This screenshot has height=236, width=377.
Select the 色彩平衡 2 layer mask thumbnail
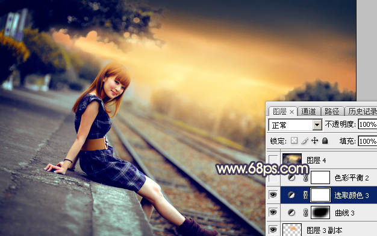click(x=320, y=177)
